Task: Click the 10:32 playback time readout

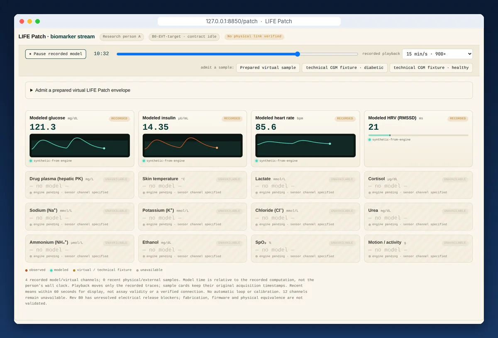Action: [x=101, y=54]
